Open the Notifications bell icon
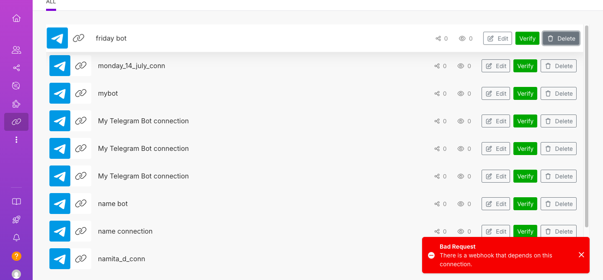The height and width of the screenshot is (280, 603). tap(16, 238)
